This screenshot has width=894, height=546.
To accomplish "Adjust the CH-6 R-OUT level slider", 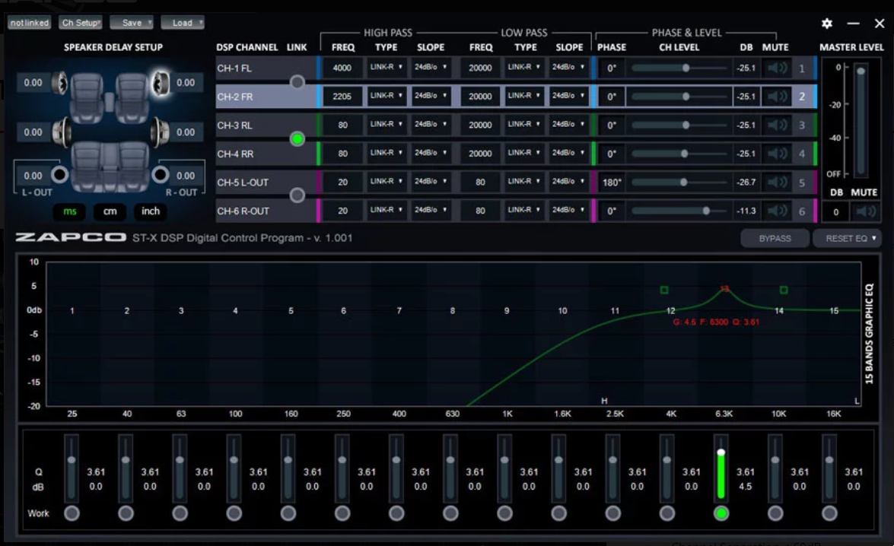I will tap(679, 211).
